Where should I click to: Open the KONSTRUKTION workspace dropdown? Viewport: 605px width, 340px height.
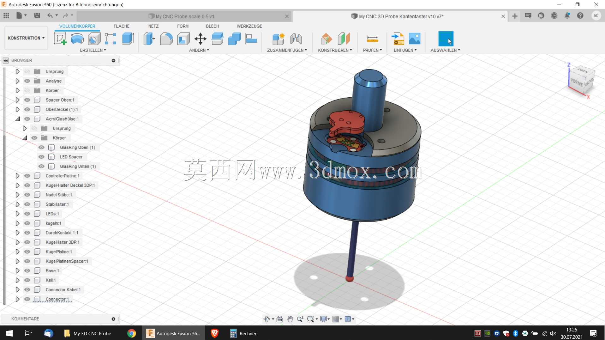click(x=26, y=38)
